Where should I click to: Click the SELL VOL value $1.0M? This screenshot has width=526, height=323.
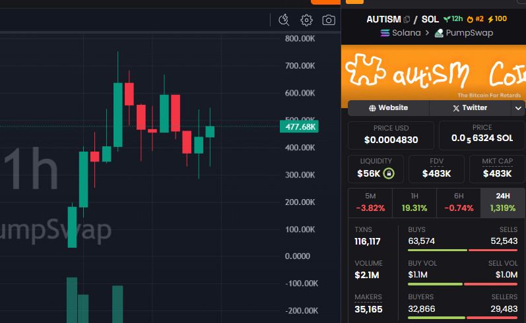(507, 275)
